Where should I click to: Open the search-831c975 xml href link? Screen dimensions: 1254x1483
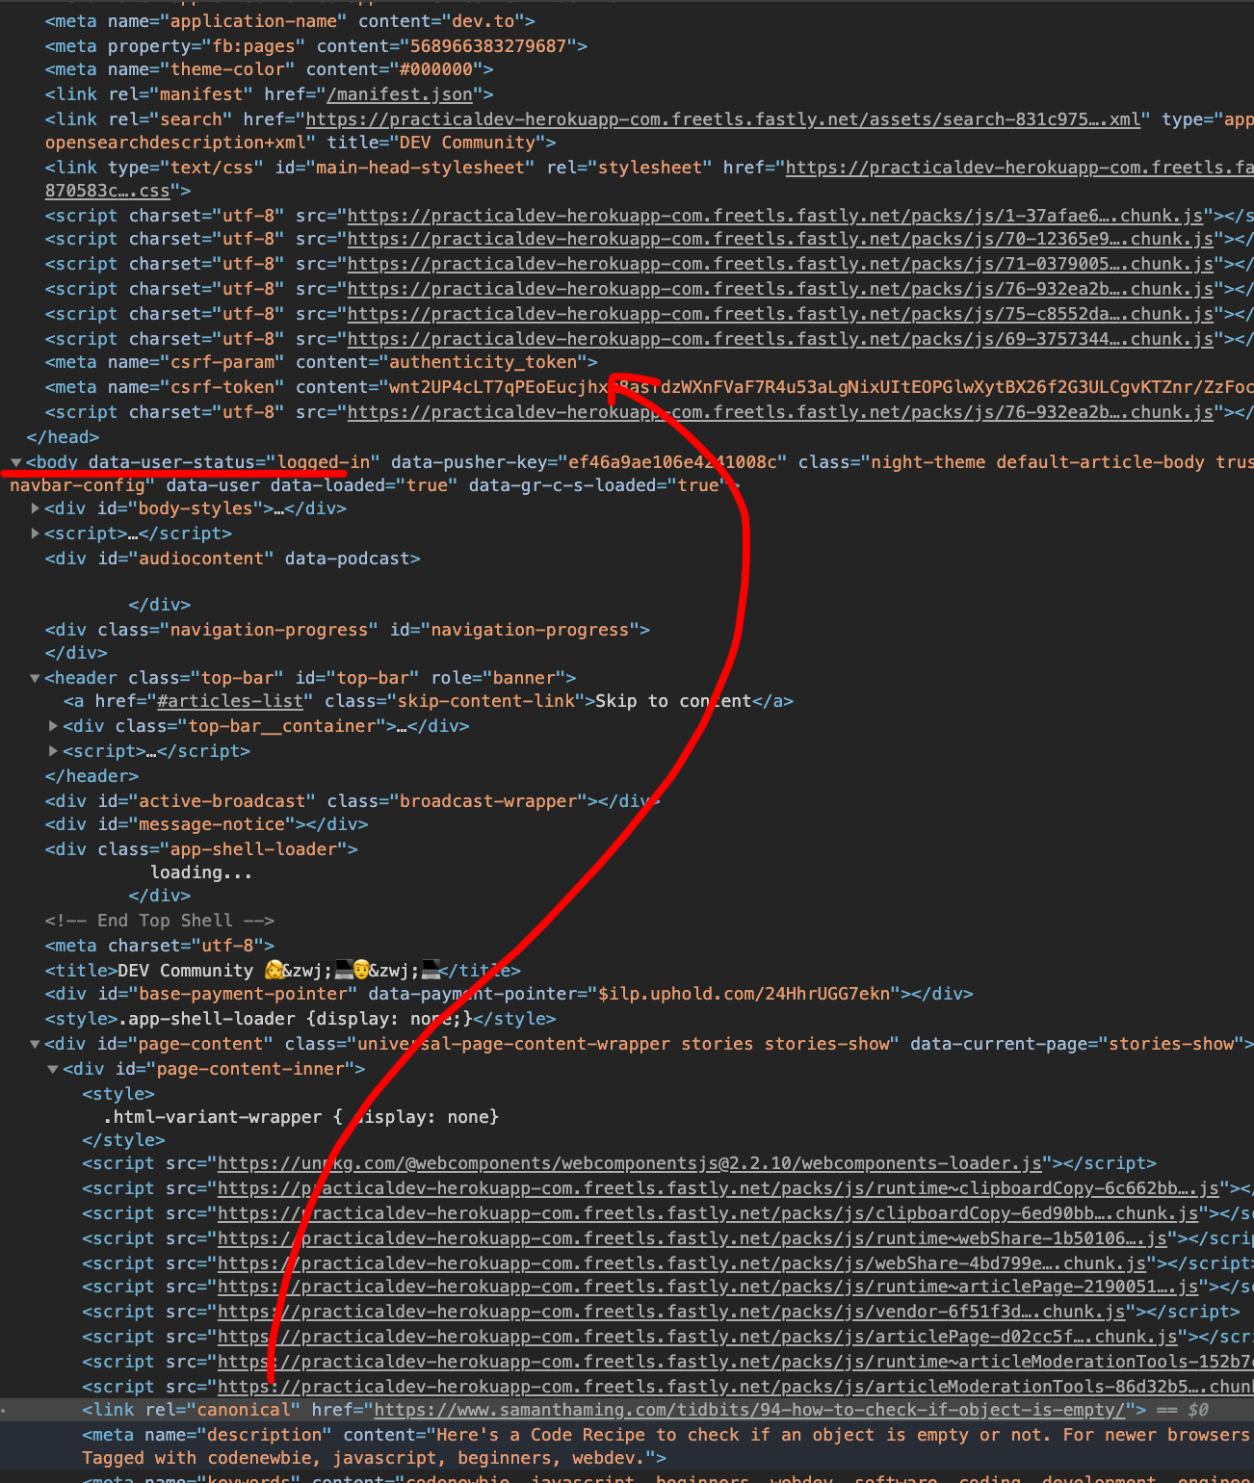pos(722,119)
